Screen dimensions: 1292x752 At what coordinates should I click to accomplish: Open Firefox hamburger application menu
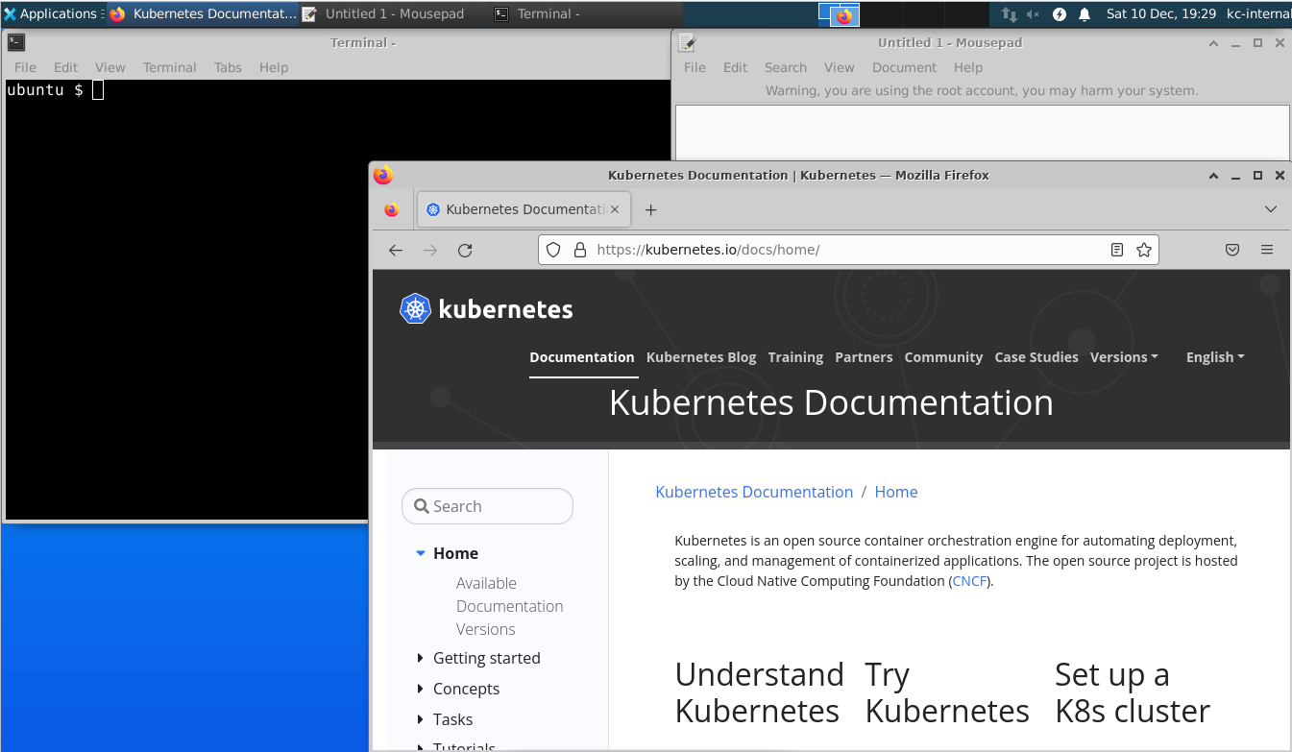tap(1266, 250)
